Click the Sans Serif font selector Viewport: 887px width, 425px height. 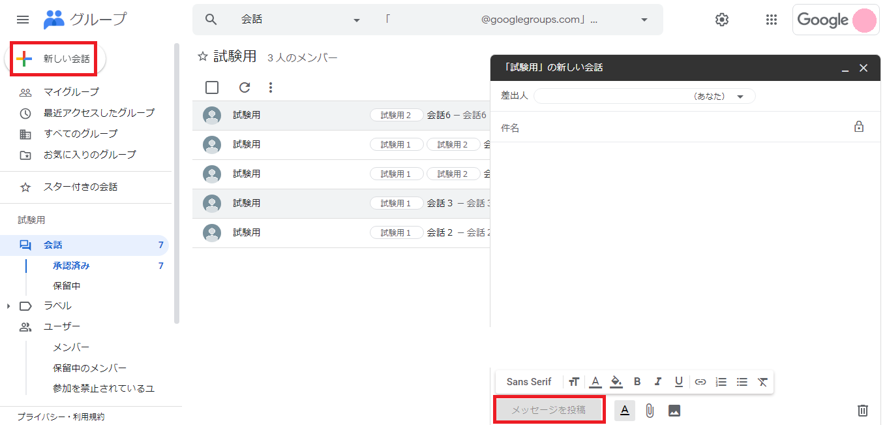[528, 381]
